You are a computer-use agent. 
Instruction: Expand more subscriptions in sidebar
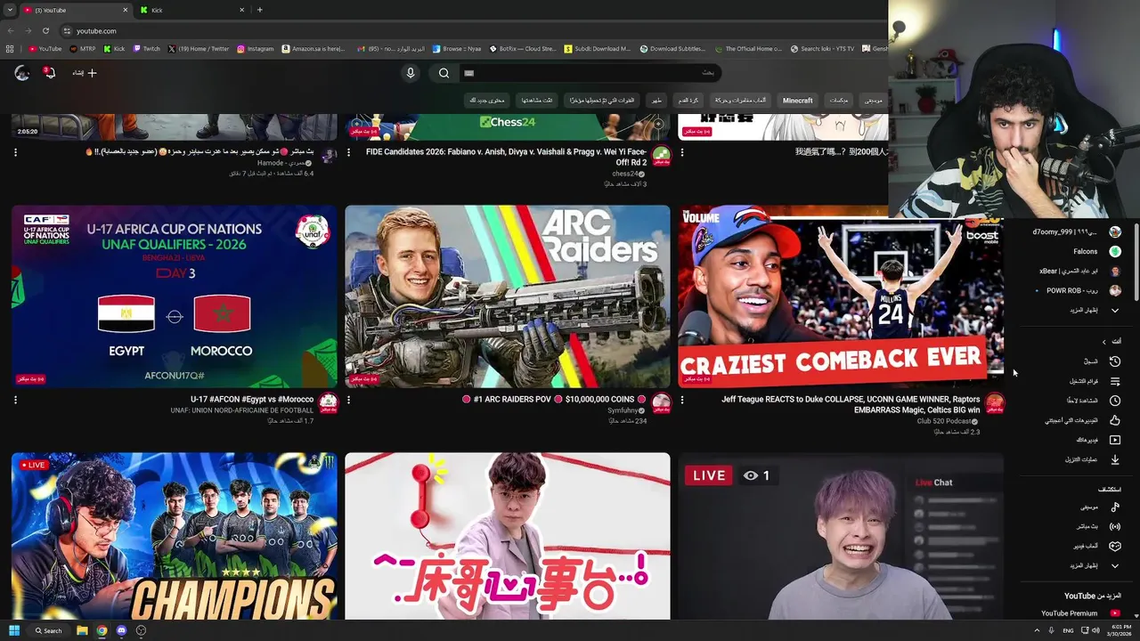pos(1095,311)
